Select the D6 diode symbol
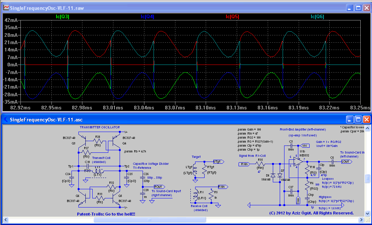Image resolution: width=372 pixels, height=225 pixels. pyautogui.click(x=273, y=175)
